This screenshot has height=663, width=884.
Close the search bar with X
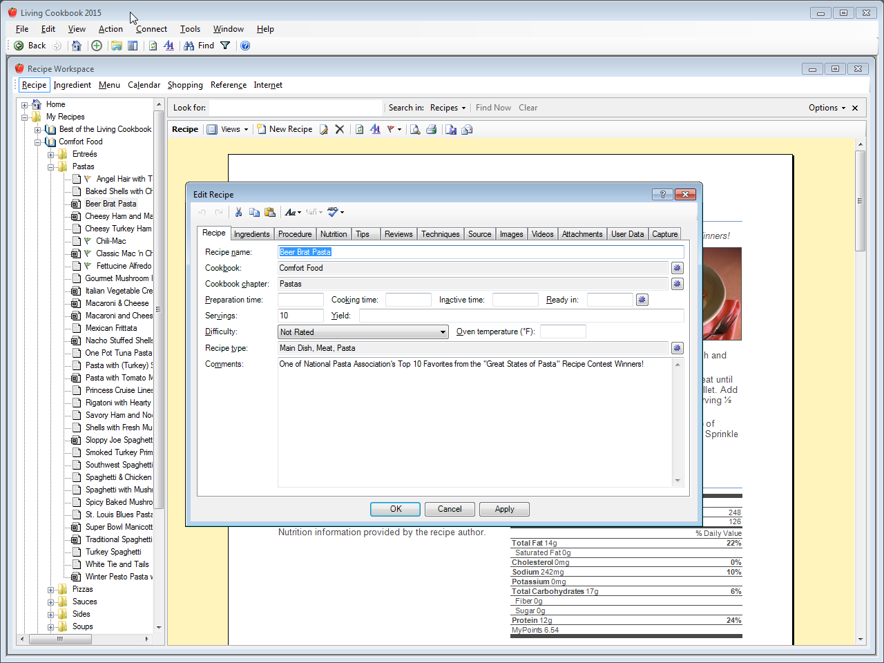pos(855,108)
